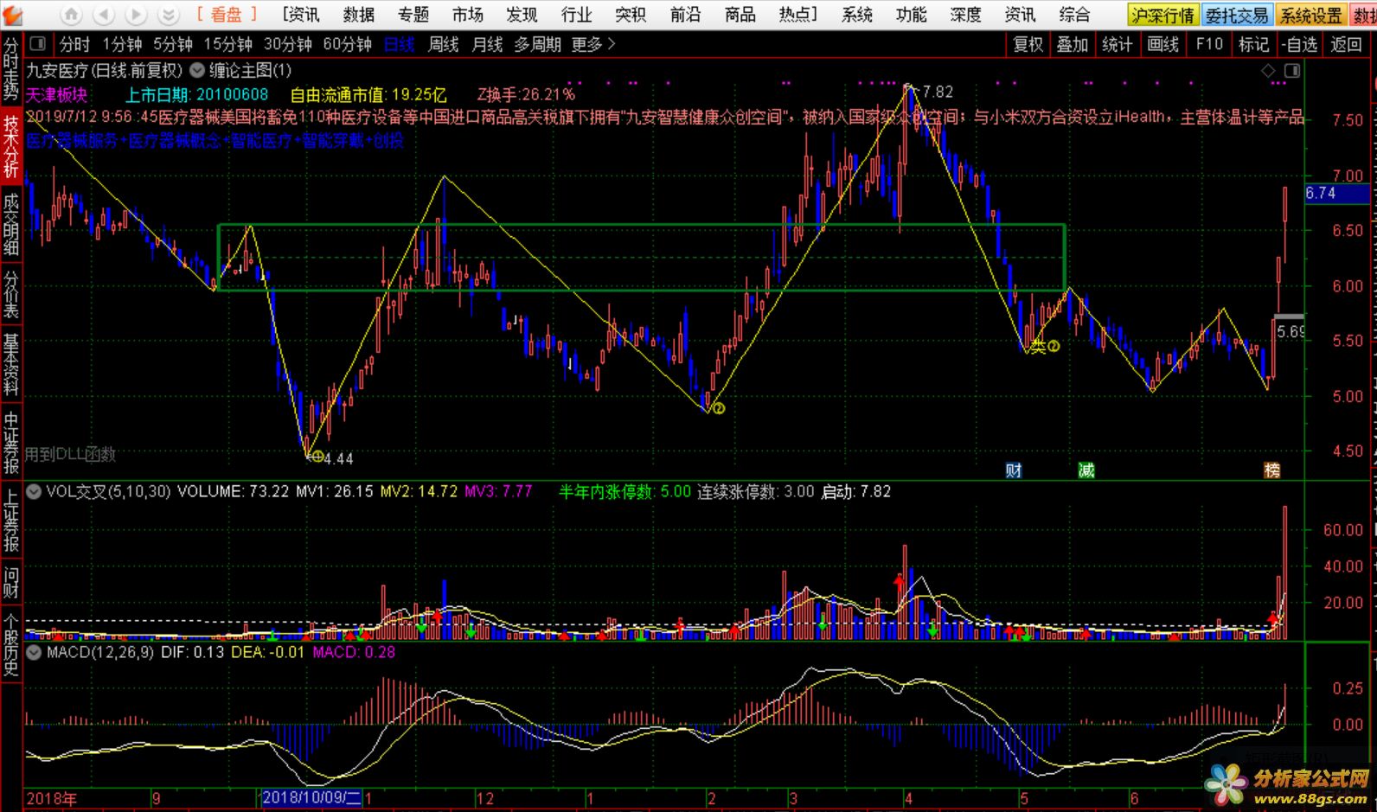This screenshot has height=812, width=1377.
Task: Click 系统设置 orange button
Action: [1311, 16]
